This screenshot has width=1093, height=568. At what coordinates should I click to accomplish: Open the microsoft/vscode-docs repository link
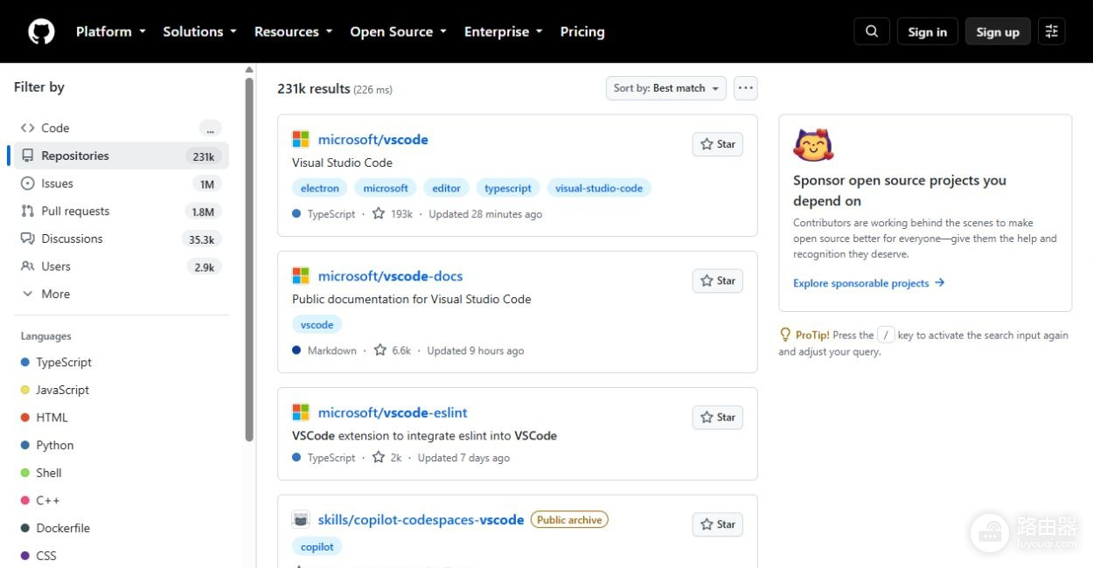click(391, 275)
